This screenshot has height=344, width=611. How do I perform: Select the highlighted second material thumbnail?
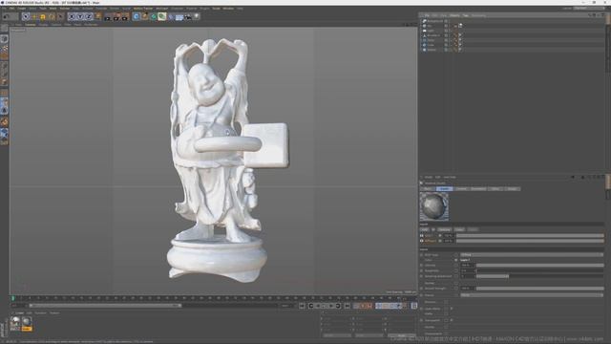(27, 323)
